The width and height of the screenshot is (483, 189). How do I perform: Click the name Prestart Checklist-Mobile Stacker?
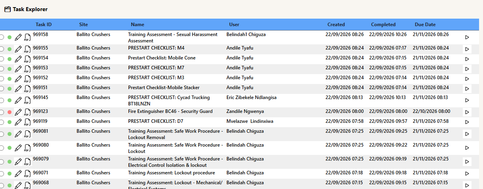(x=164, y=88)
